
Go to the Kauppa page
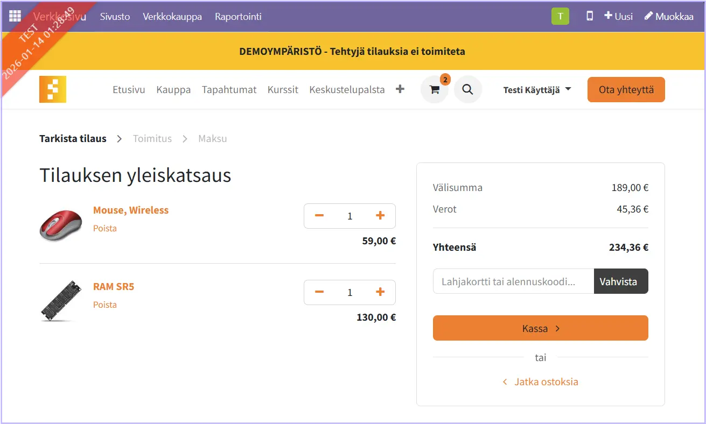point(173,90)
